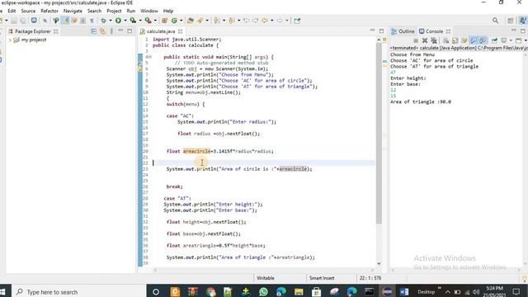Jump to Next Annotation icon

coord(215,21)
